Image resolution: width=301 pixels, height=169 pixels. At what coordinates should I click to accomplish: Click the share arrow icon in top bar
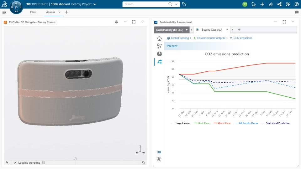[271, 4]
